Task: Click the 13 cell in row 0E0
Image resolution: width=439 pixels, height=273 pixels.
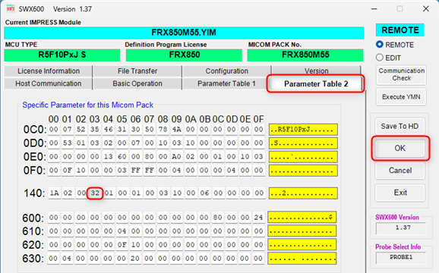Action: tap(108, 157)
